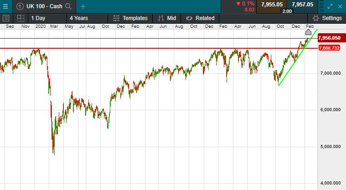Click the grey home-shaped marker on chart

[308, 32]
